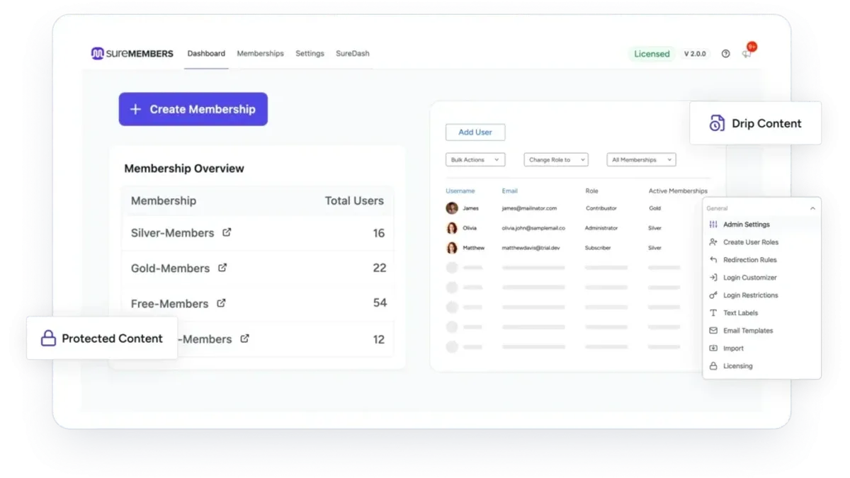The width and height of the screenshot is (850, 478).
Task: Sort by the Username column header
Action: click(x=460, y=191)
